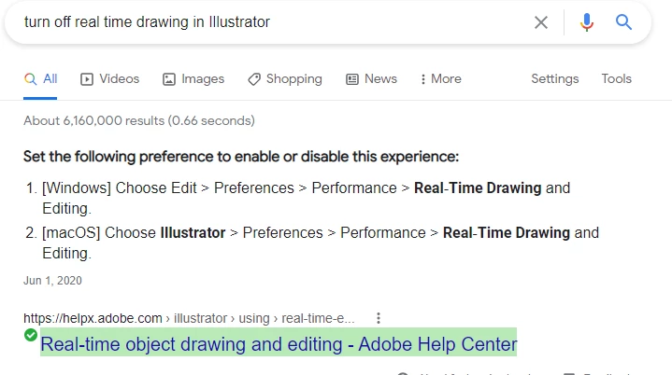
Task: Click inside the search query text field
Action: click(x=274, y=22)
